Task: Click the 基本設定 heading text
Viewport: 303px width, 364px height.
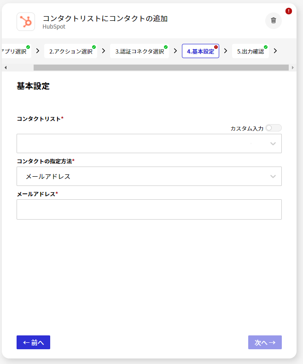Action: [x=33, y=86]
